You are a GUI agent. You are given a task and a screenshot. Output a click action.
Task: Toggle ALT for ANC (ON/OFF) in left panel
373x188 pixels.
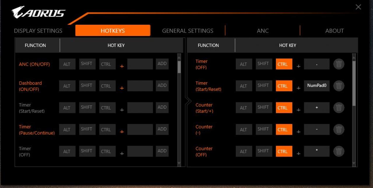(x=67, y=64)
